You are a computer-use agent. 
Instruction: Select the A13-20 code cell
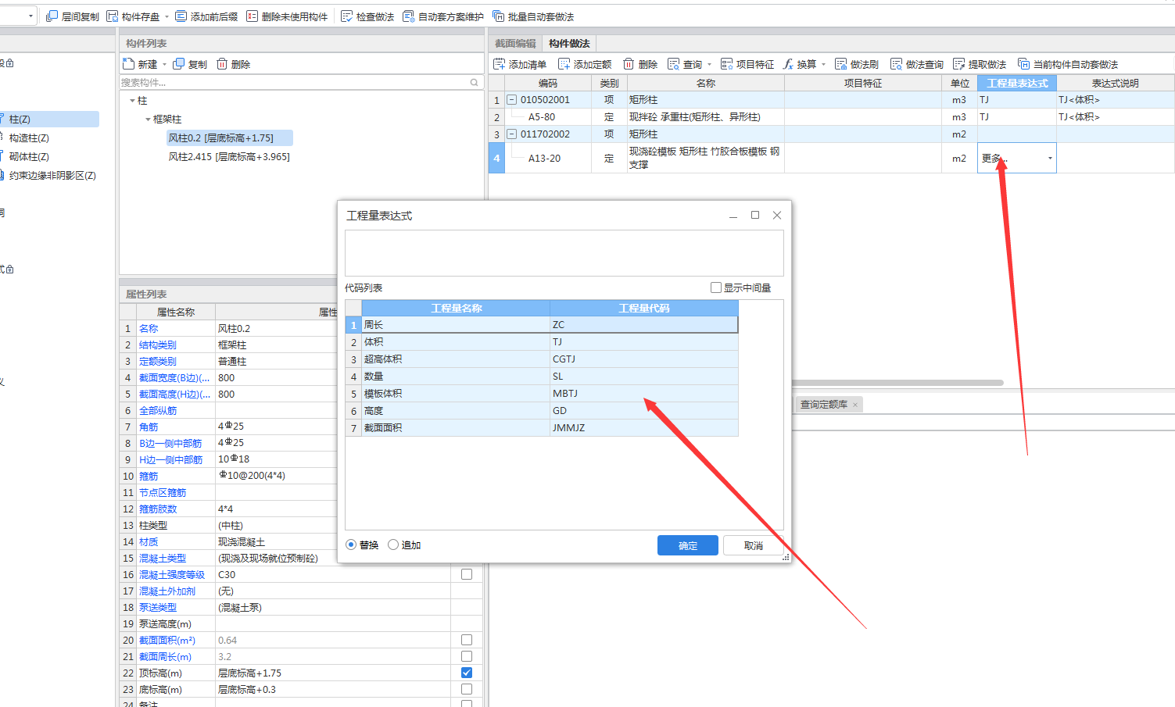point(548,158)
